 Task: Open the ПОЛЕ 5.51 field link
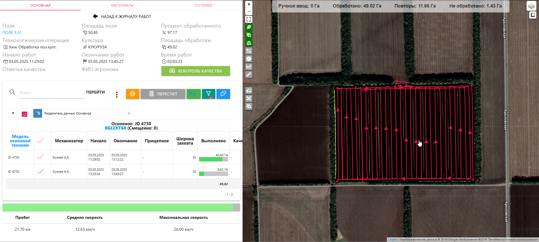tap(12, 32)
